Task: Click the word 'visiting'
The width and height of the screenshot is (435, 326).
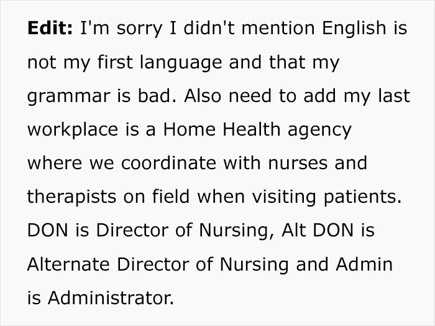Action: click(x=284, y=198)
